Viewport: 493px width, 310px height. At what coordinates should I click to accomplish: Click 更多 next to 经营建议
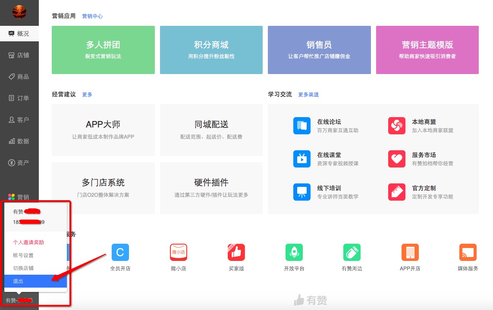(x=87, y=94)
